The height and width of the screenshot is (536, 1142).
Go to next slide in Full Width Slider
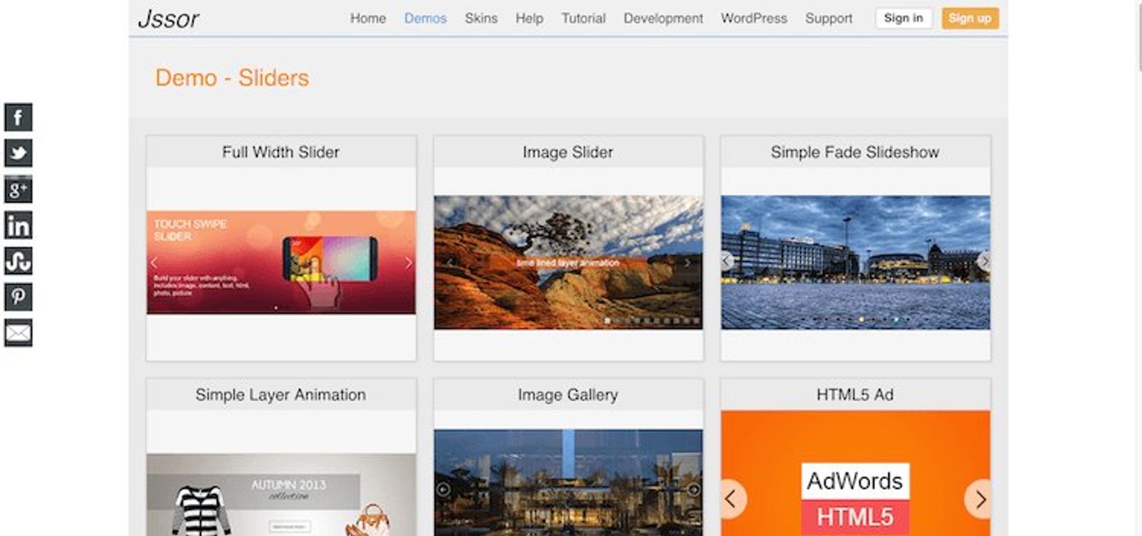pos(408,263)
